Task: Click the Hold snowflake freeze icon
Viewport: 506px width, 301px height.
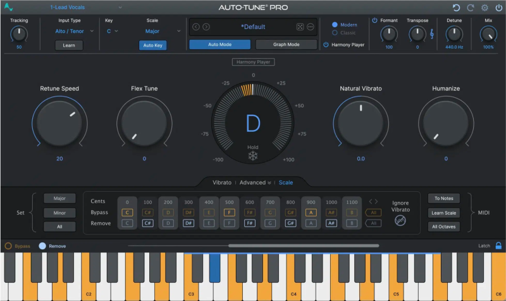Action: [x=253, y=156]
